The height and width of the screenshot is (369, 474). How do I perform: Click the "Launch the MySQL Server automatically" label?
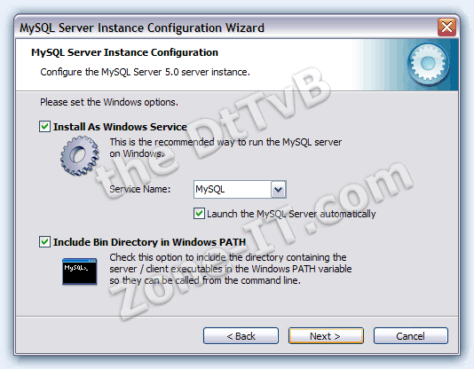pos(291,214)
